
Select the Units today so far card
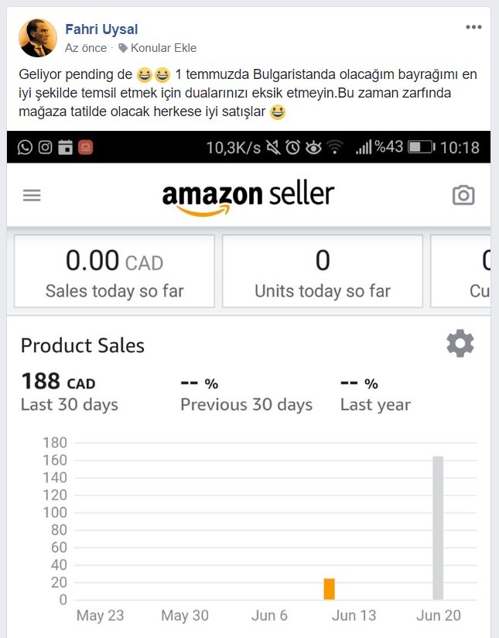tap(323, 272)
